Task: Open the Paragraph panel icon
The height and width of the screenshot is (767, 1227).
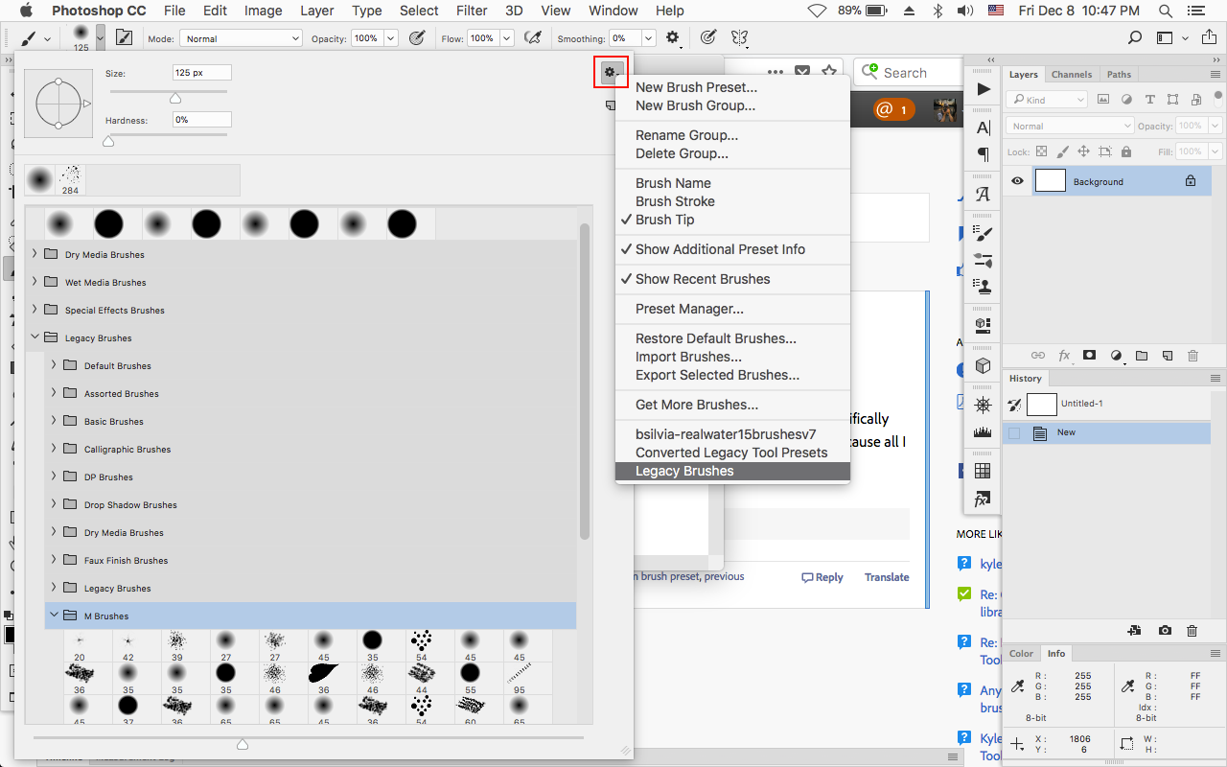Action: (x=984, y=153)
